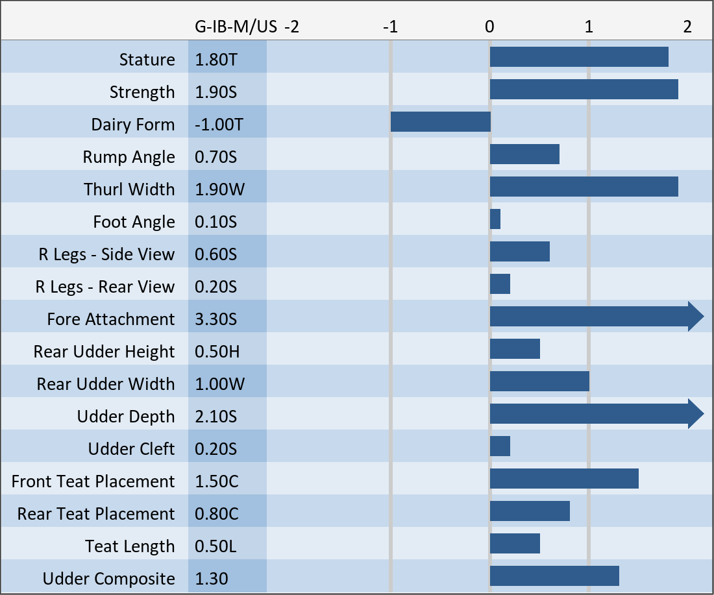Select the Strength value 1.90S
The width and height of the screenshot is (714, 595).
coord(216,92)
